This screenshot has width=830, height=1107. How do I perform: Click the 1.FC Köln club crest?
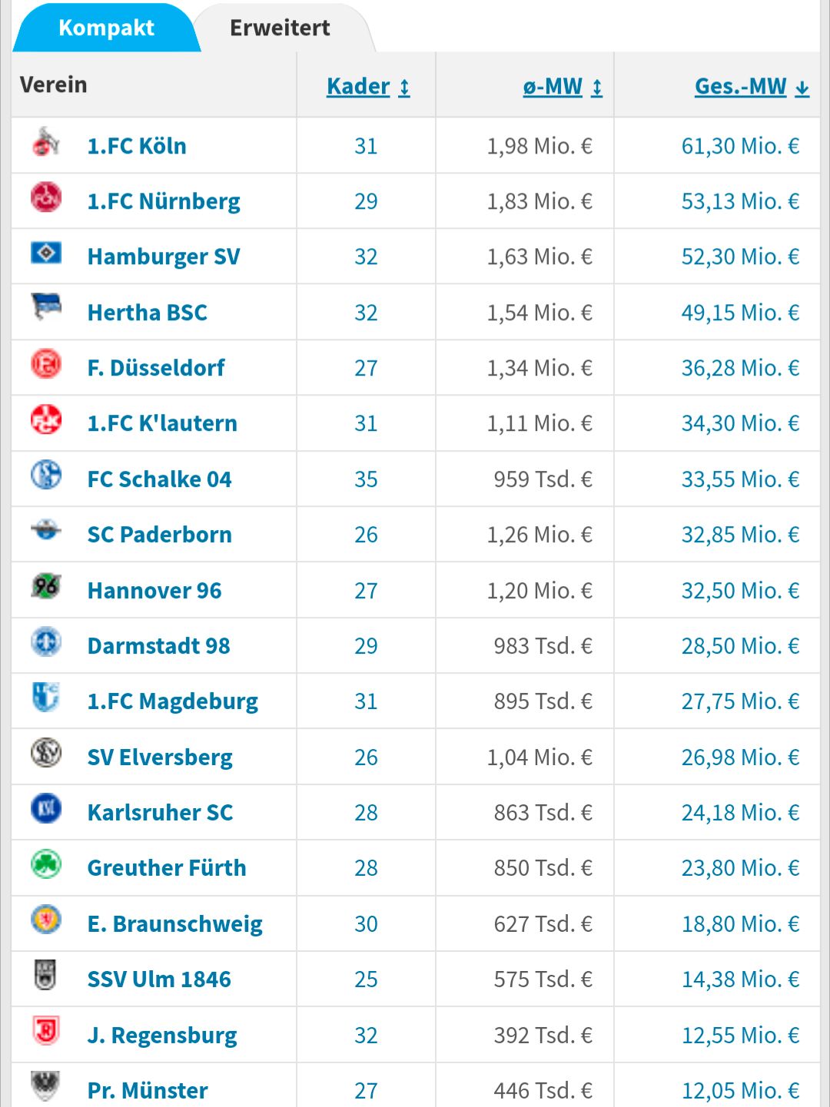46,143
